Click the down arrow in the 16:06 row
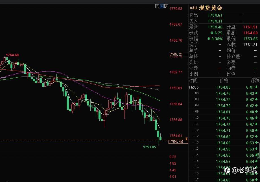Screen dimensions: 260x182 pos(257,87)
